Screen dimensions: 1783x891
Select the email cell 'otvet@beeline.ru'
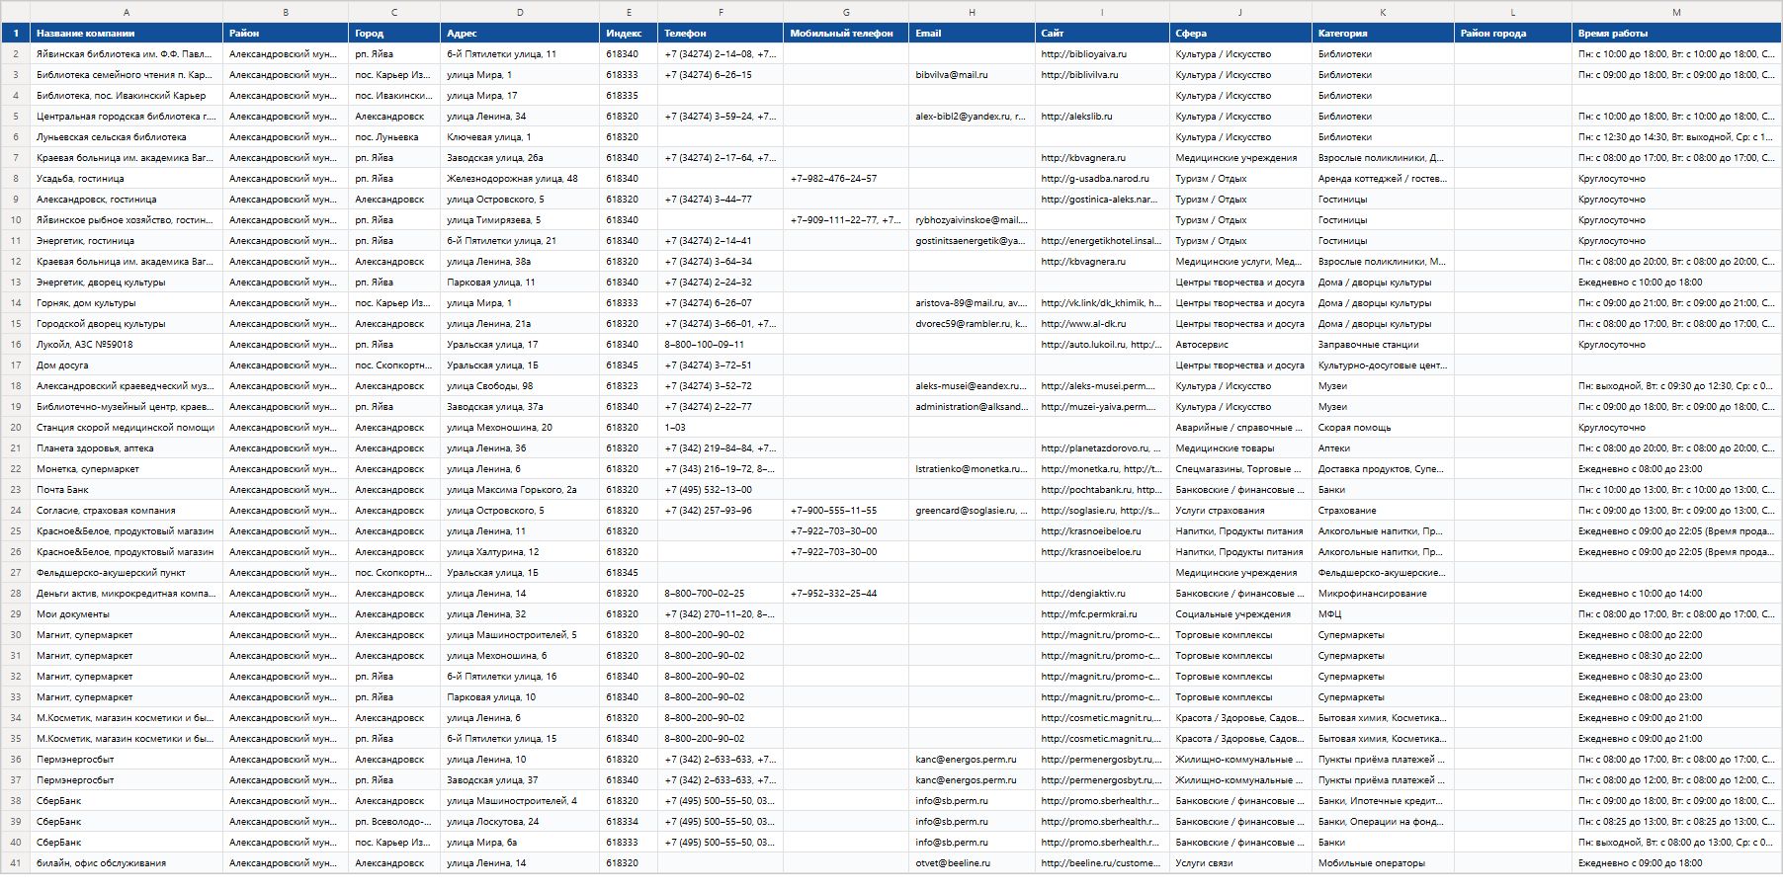[972, 863]
